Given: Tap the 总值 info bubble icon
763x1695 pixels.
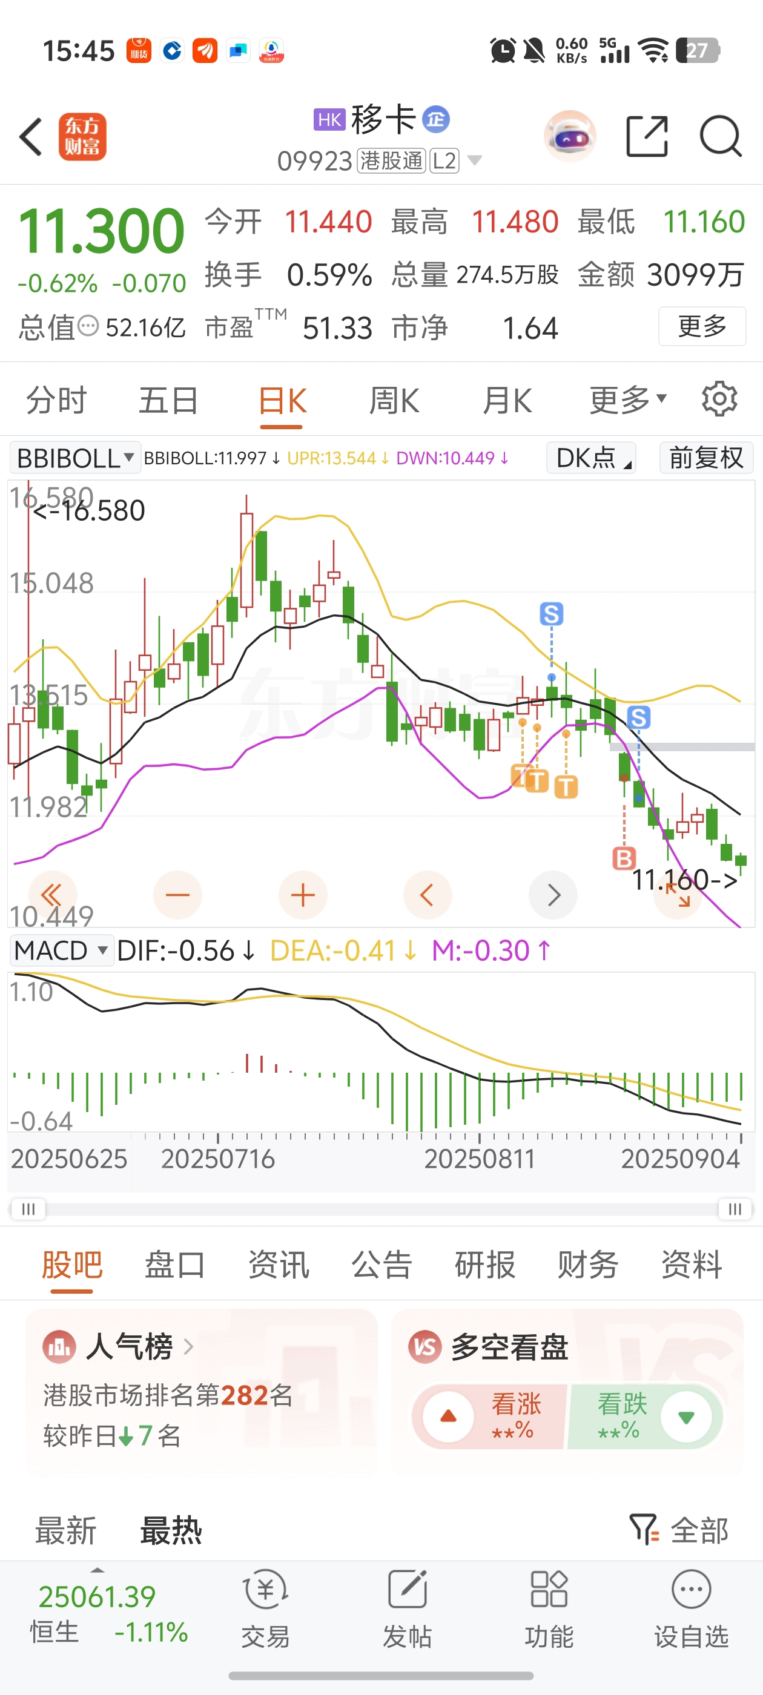Looking at the screenshot, I should [88, 325].
